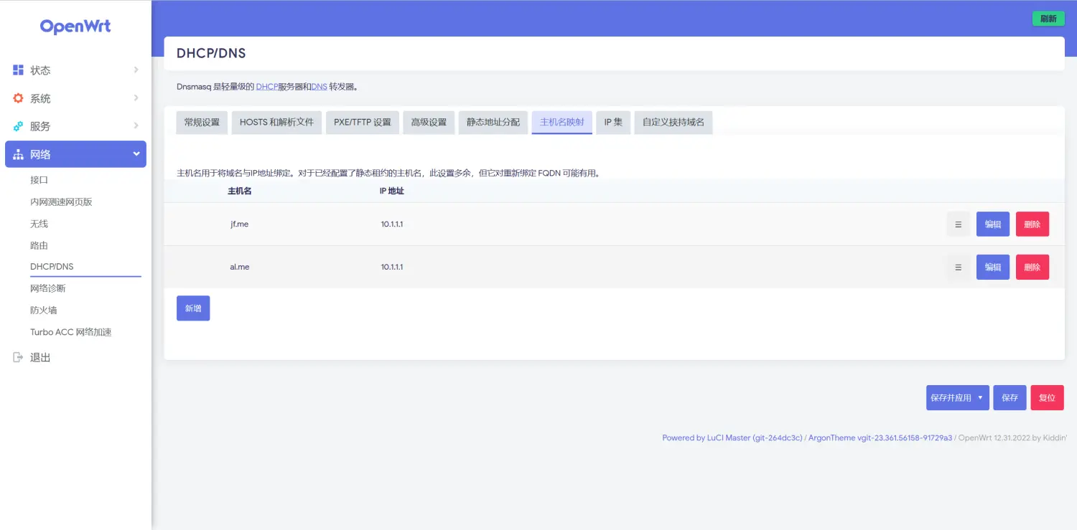1077x530 pixels.
Task: Open the DNS hyperlink in description
Action: (319, 85)
